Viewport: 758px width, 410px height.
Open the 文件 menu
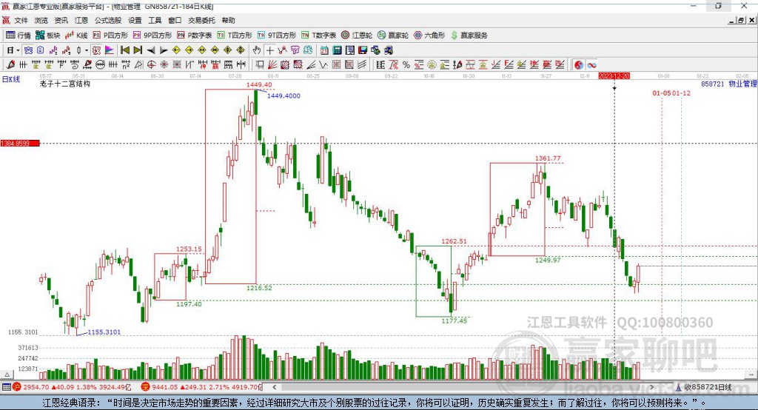pos(21,20)
